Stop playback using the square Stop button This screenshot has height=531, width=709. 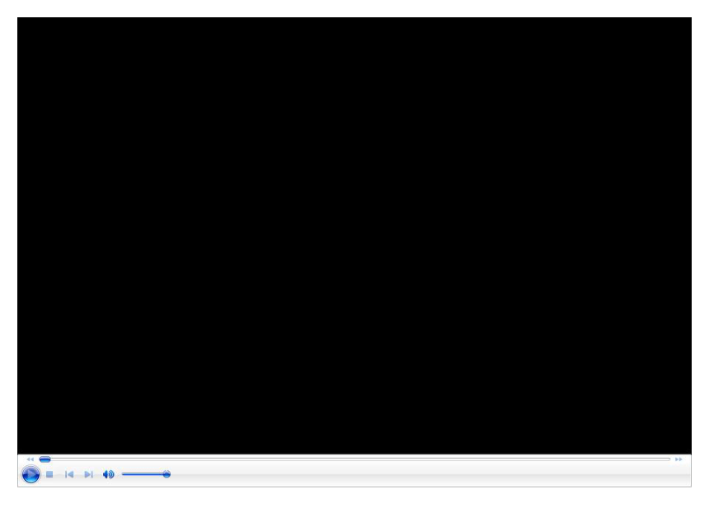(49, 474)
